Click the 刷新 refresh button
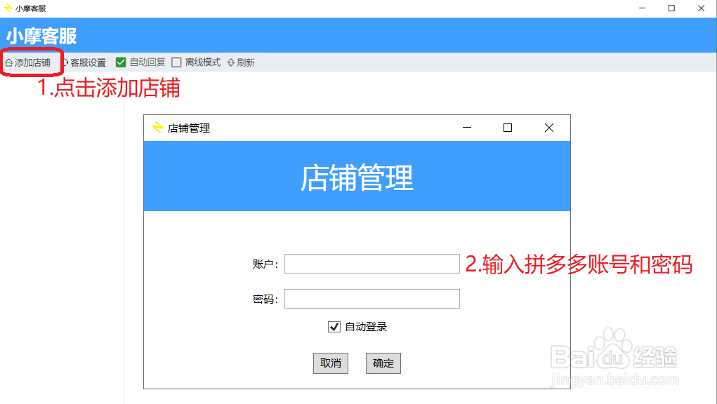The height and width of the screenshot is (404, 717). 241,62
